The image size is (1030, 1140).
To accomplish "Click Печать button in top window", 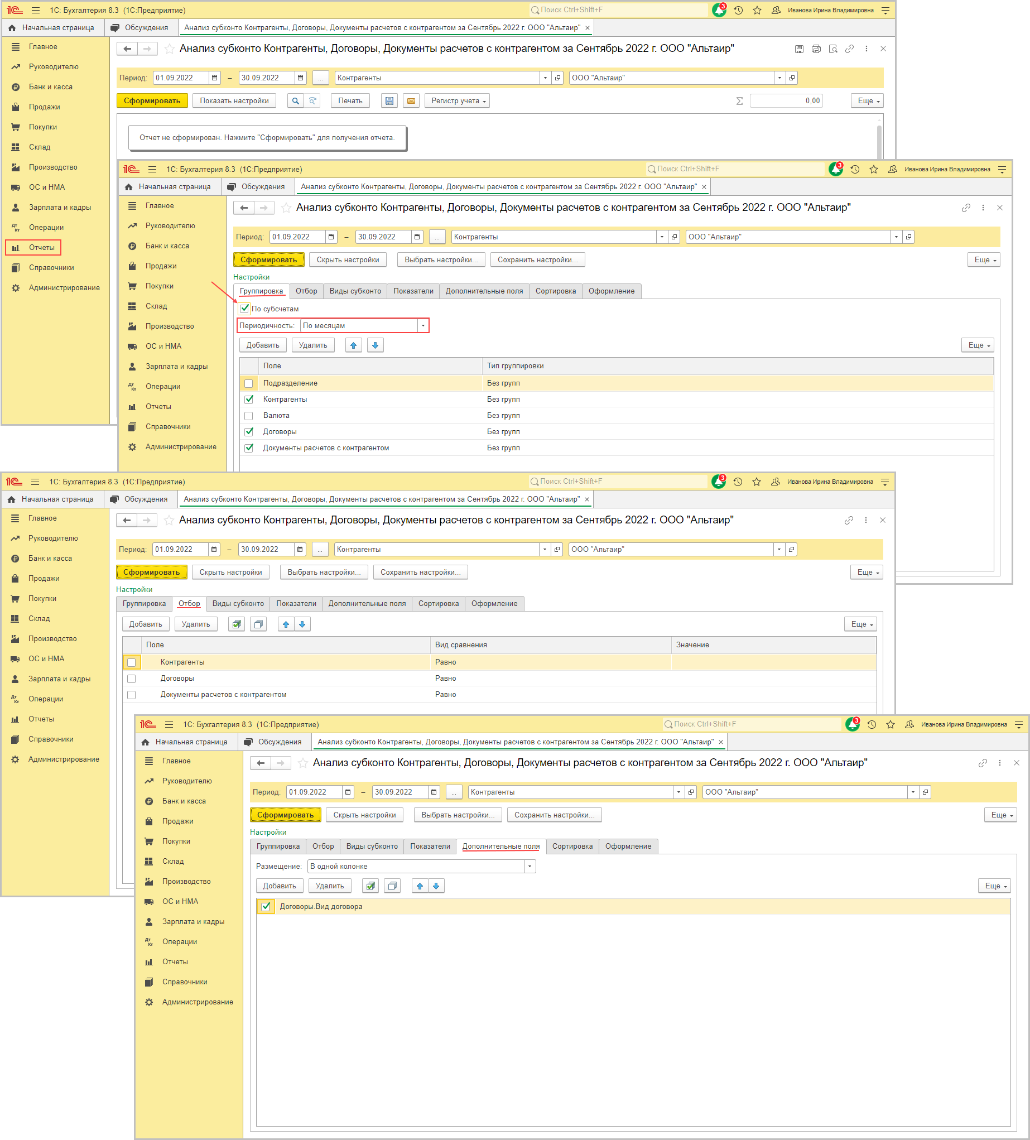I will 350,100.
